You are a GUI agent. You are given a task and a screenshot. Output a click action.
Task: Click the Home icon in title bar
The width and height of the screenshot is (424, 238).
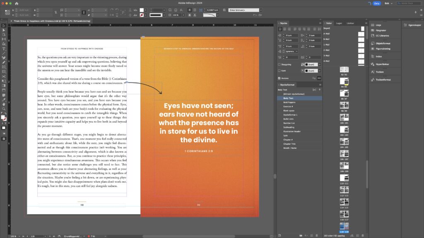pyautogui.click(x=17, y=3)
